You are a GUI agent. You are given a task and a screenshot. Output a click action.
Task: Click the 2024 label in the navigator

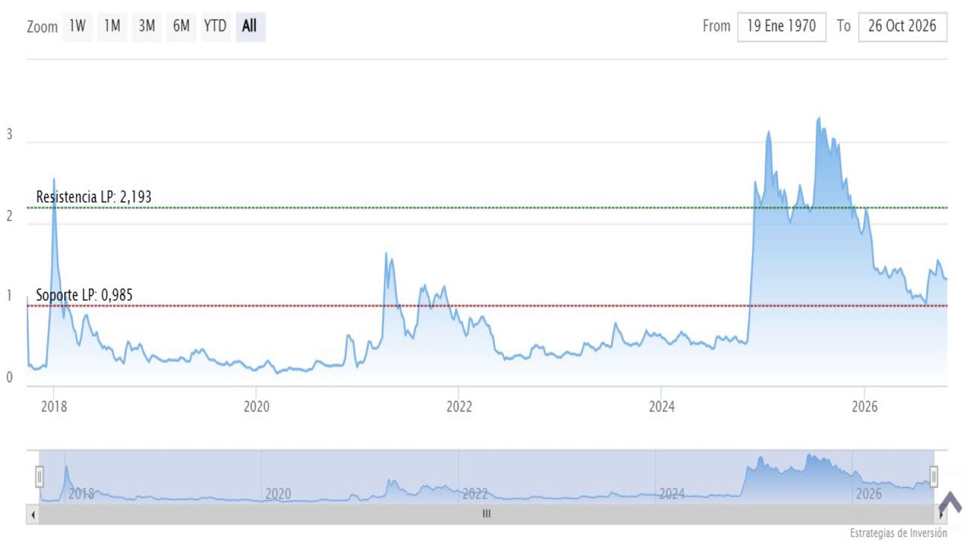672,494
